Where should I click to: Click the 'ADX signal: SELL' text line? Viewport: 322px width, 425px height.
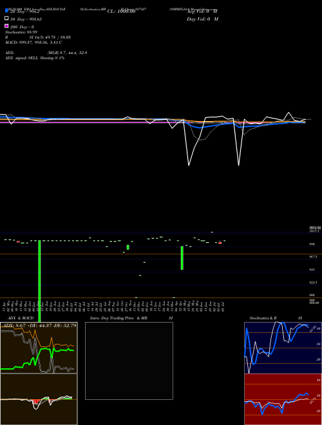click(x=35, y=58)
